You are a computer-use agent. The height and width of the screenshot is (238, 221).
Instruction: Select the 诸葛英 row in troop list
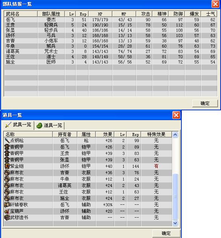(110, 51)
